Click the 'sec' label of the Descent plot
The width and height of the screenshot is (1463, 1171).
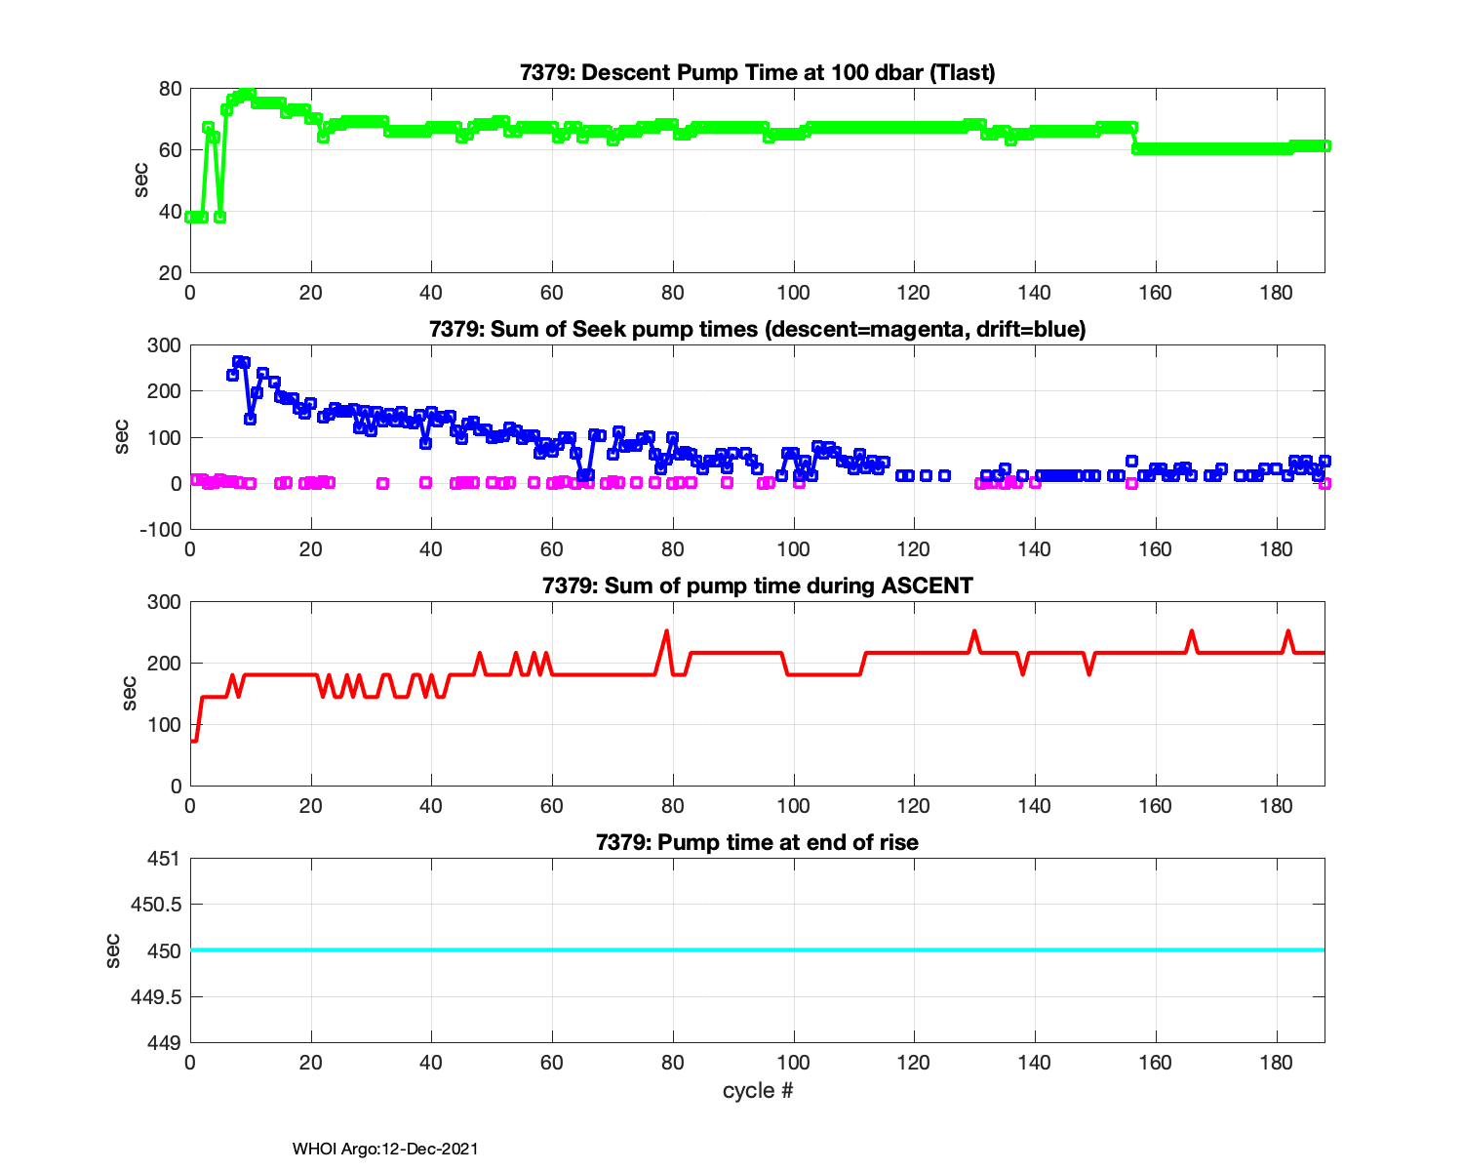(x=141, y=181)
